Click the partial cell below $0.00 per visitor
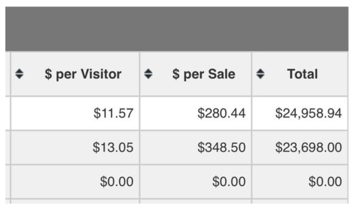The image size is (358, 208). 75,201
